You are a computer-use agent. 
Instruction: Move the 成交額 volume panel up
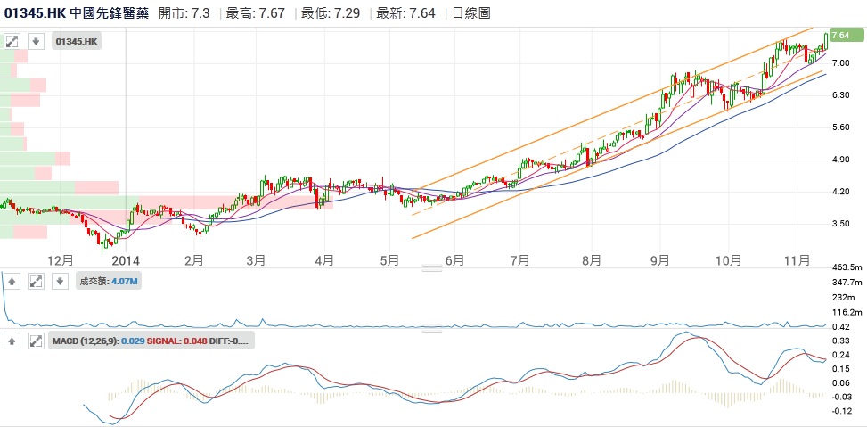[x=12, y=281]
